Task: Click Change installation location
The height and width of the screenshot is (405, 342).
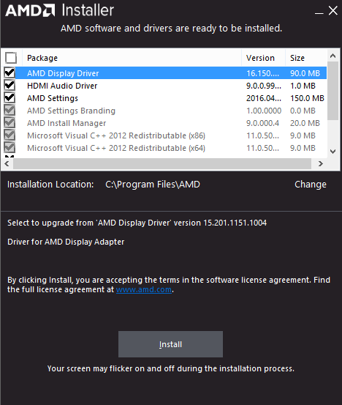Action: coord(311,185)
